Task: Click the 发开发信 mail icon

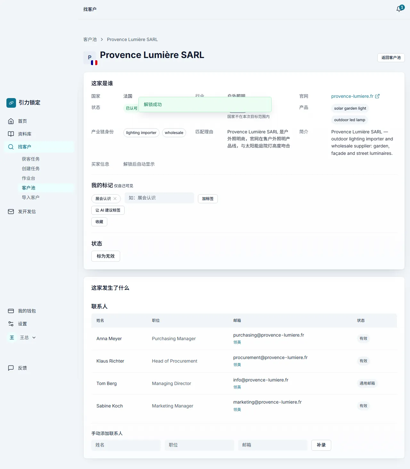Action: click(x=11, y=212)
